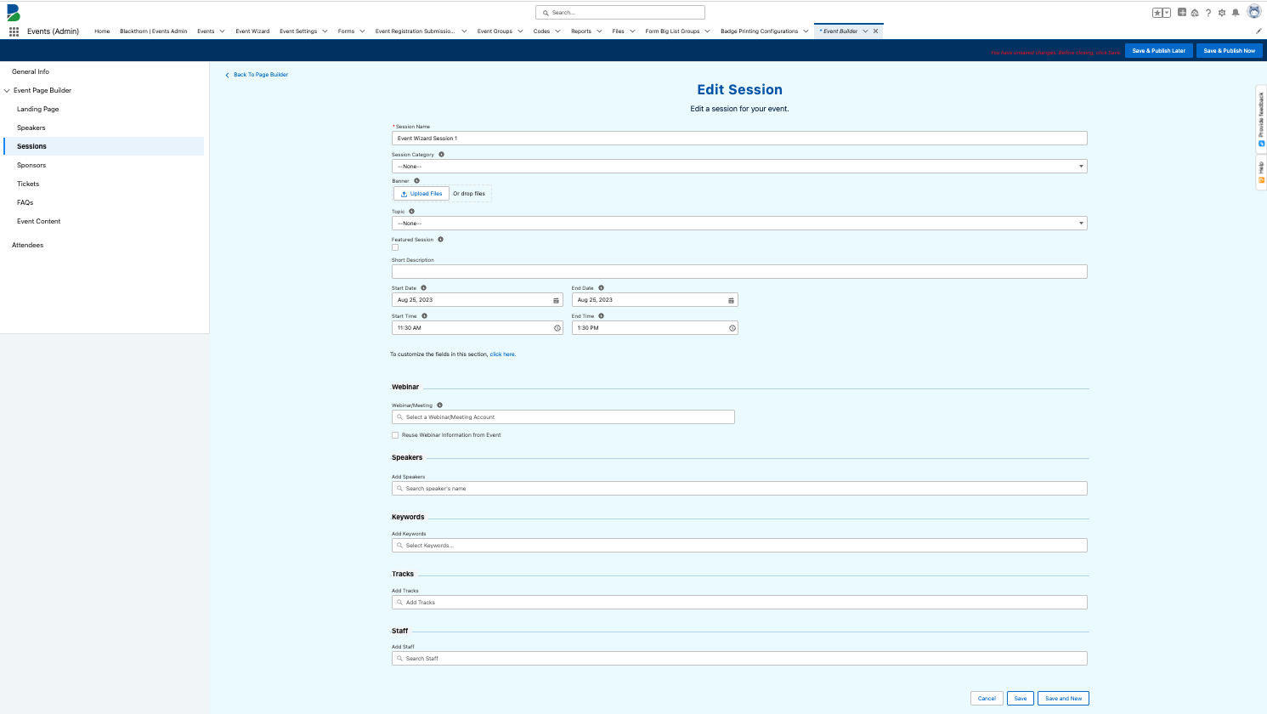This screenshot has width=1267, height=714.
Task: Expand the Event Settings nav chevron
Action: point(325,31)
